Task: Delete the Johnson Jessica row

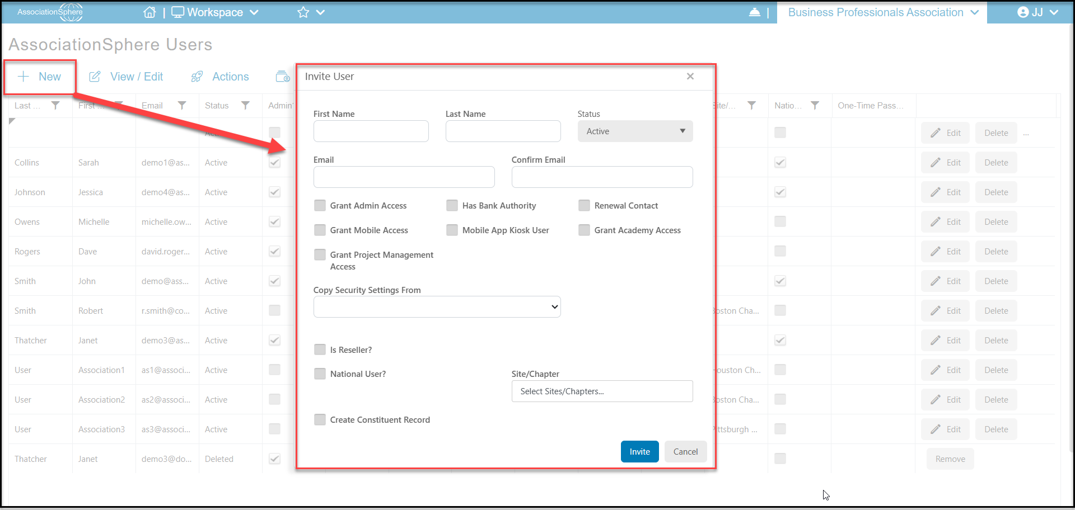Action: [x=997, y=192]
